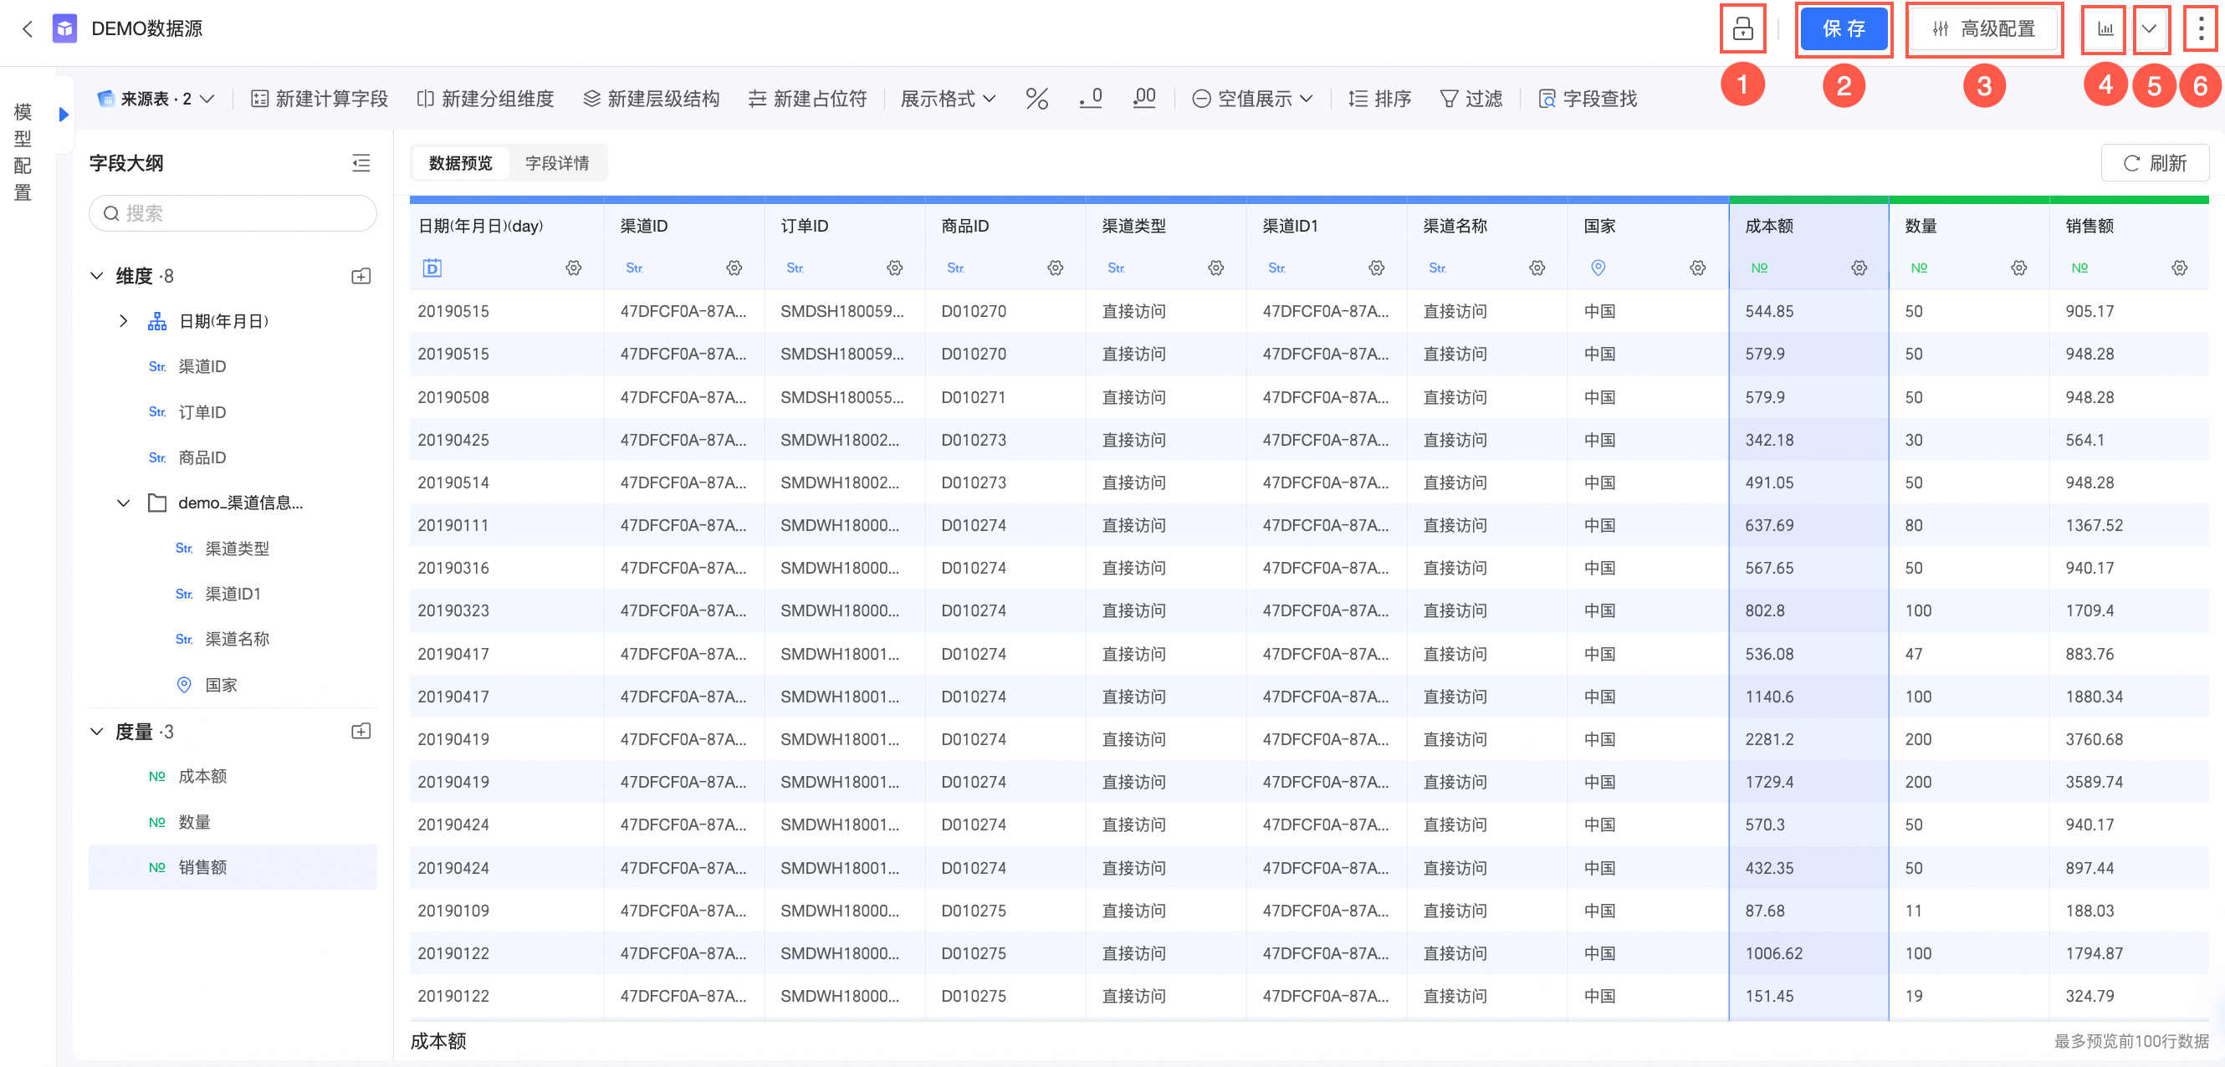Collapse the demo_渠道信息 folder
This screenshot has width=2225, height=1067.
(123, 503)
